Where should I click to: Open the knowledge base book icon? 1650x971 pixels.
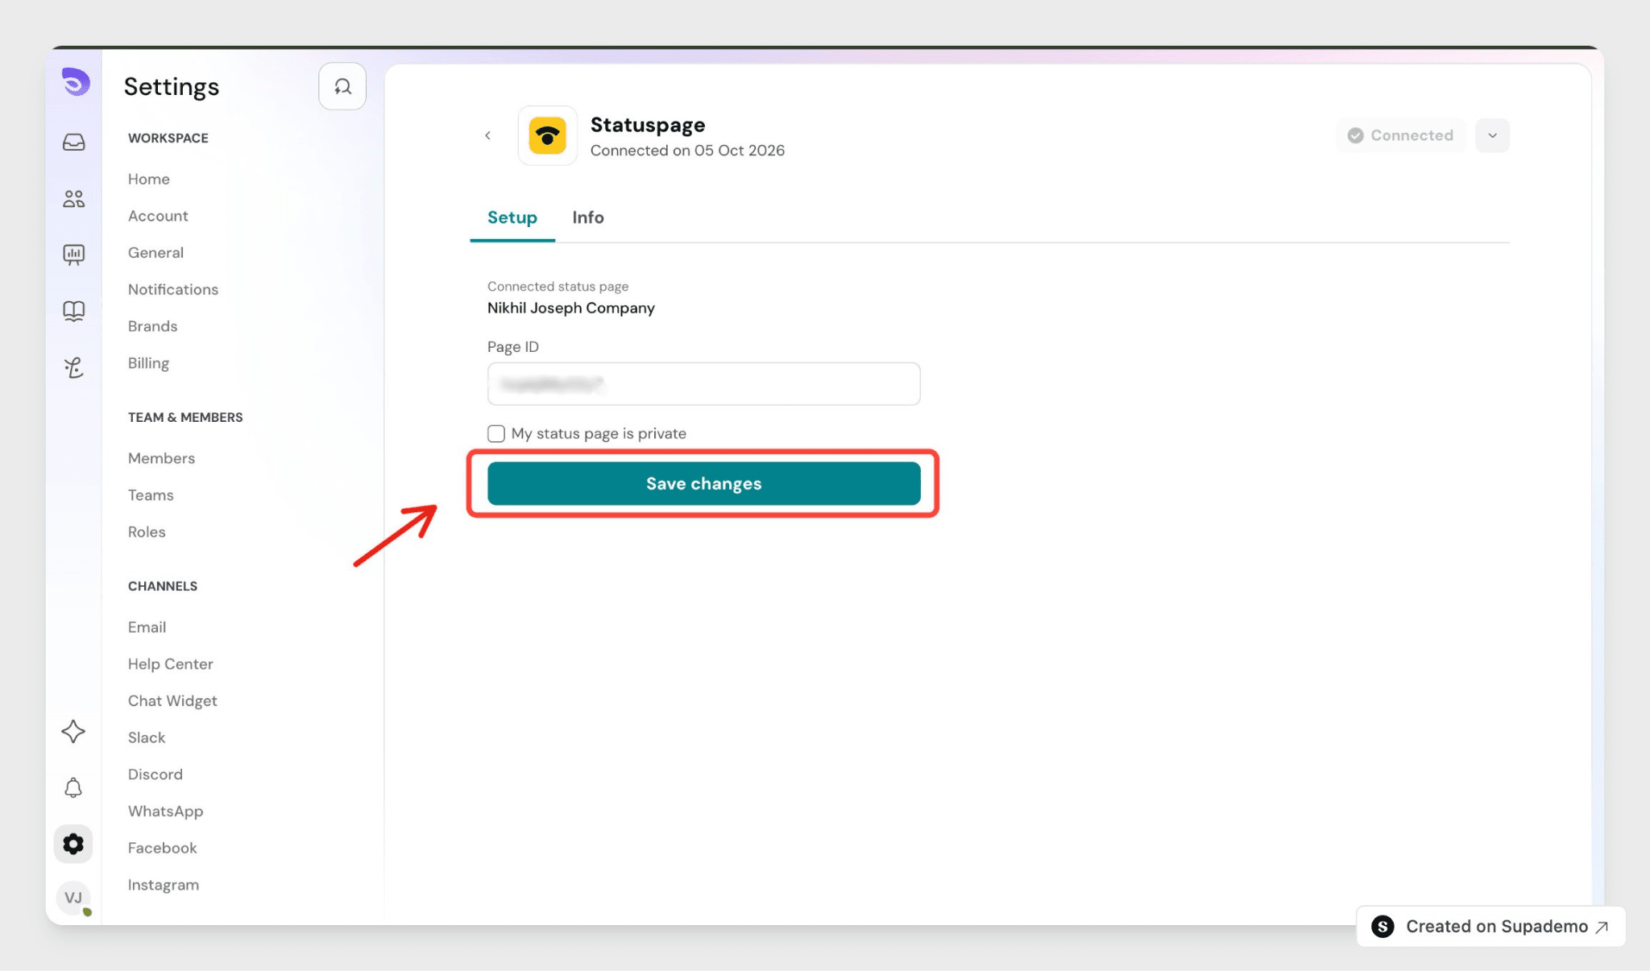pos(73,312)
